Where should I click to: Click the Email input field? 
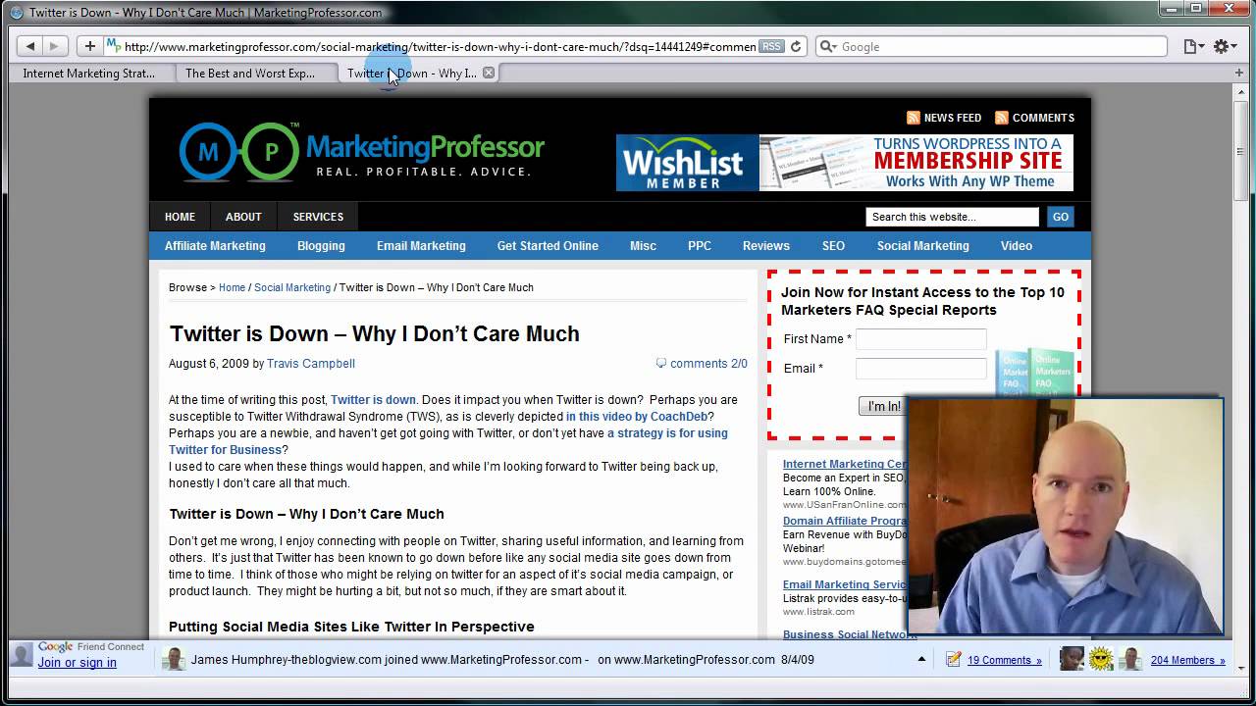tap(921, 369)
